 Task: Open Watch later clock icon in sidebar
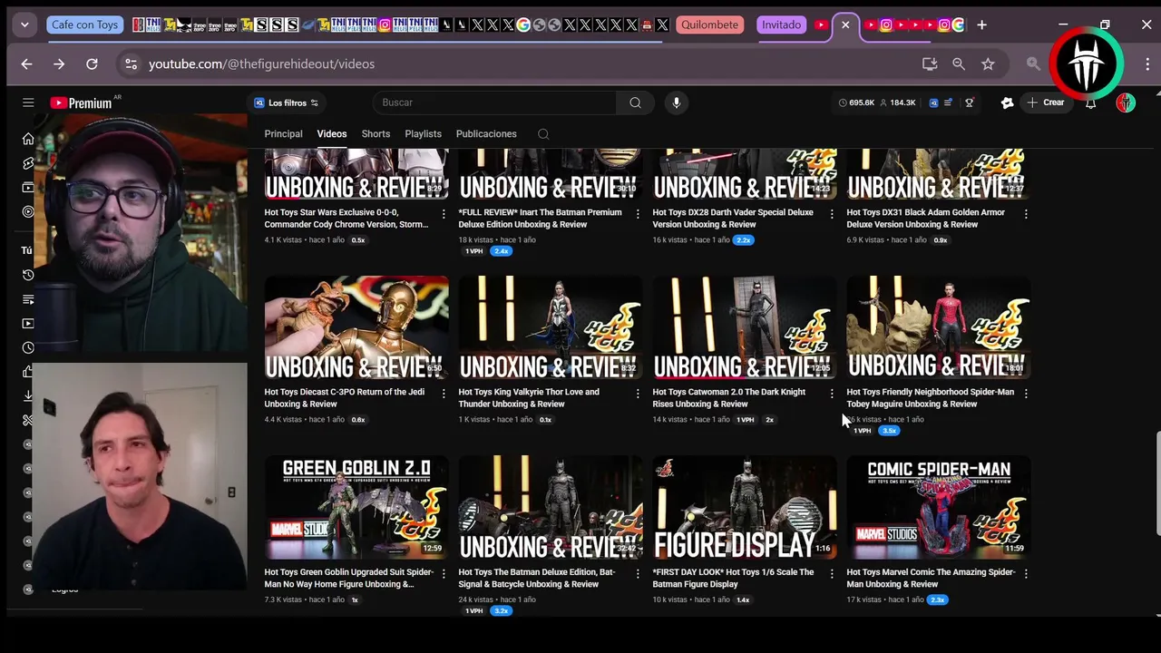click(28, 347)
